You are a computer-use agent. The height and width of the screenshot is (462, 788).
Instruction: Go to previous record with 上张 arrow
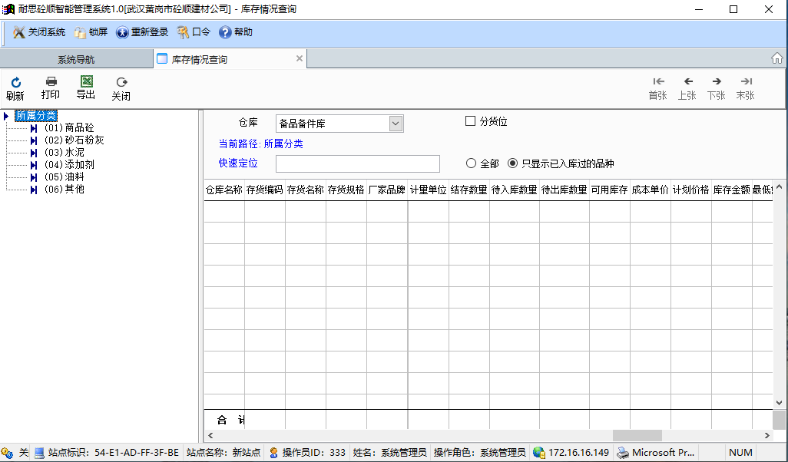[687, 82]
